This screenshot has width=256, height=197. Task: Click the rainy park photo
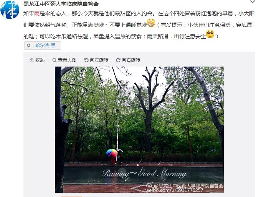click(x=139, y=130)
